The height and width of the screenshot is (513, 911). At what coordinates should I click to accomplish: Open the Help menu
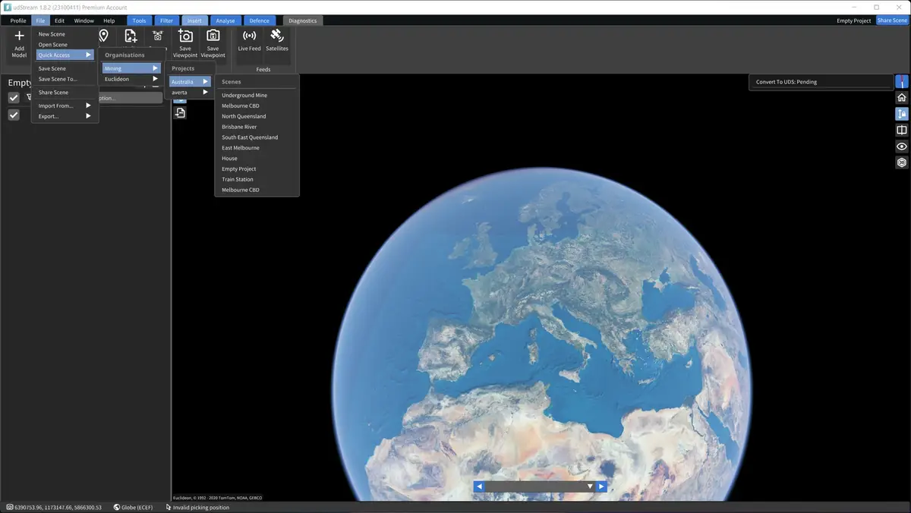[109, 20]
